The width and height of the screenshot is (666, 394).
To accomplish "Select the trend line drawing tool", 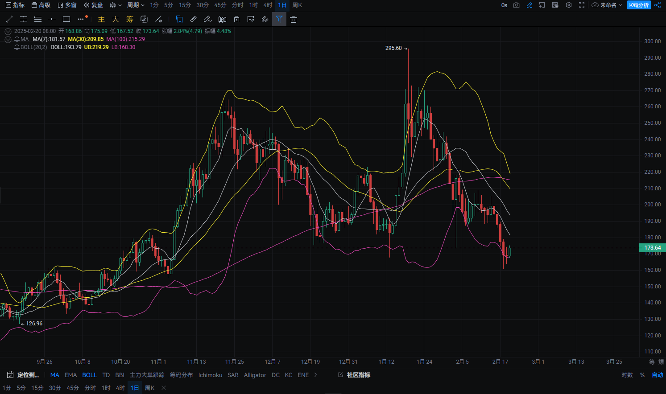I will [x=9, y=19].
